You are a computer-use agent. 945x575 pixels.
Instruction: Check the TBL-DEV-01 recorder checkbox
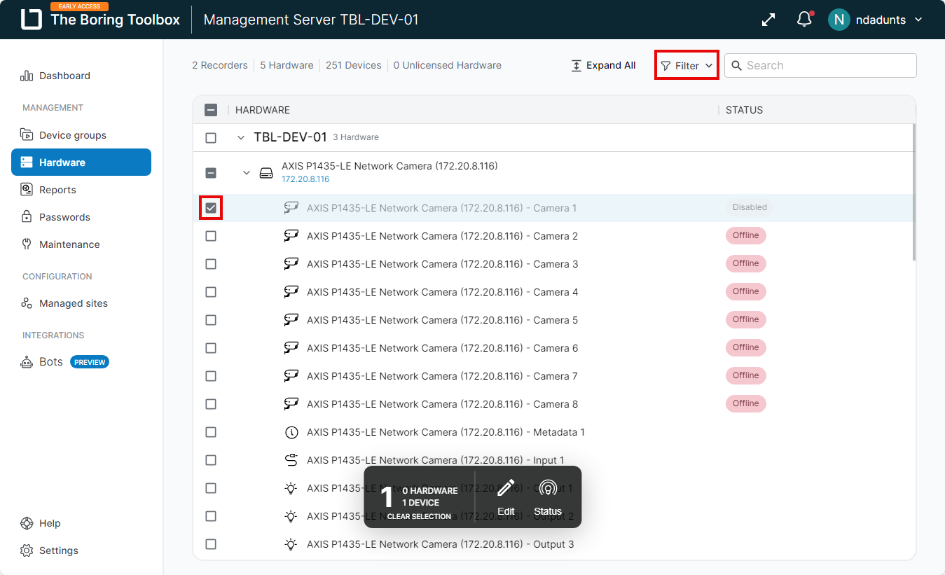tap(211, 138)
